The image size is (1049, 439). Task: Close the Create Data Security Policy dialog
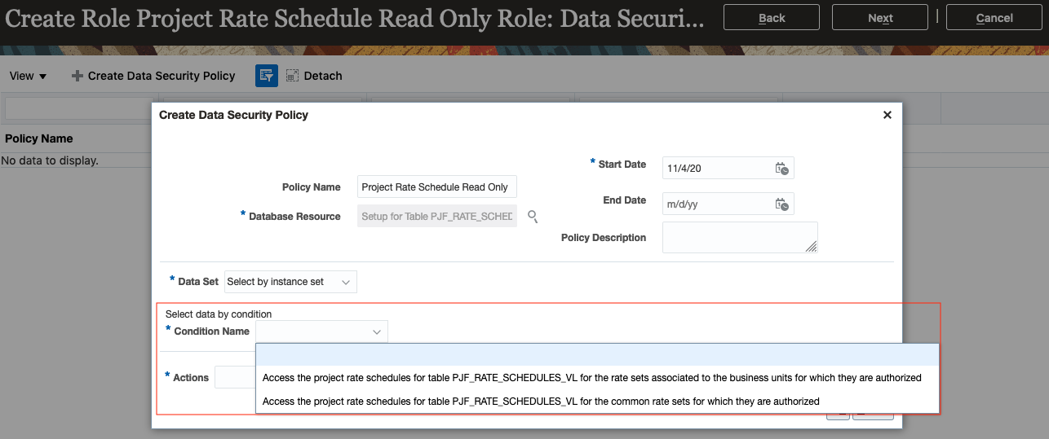[887, 116]
